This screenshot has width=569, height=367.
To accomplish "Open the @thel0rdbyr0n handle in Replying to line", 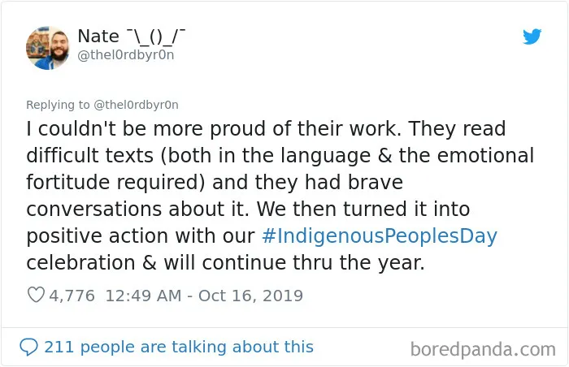I will [x=136, y=105].
